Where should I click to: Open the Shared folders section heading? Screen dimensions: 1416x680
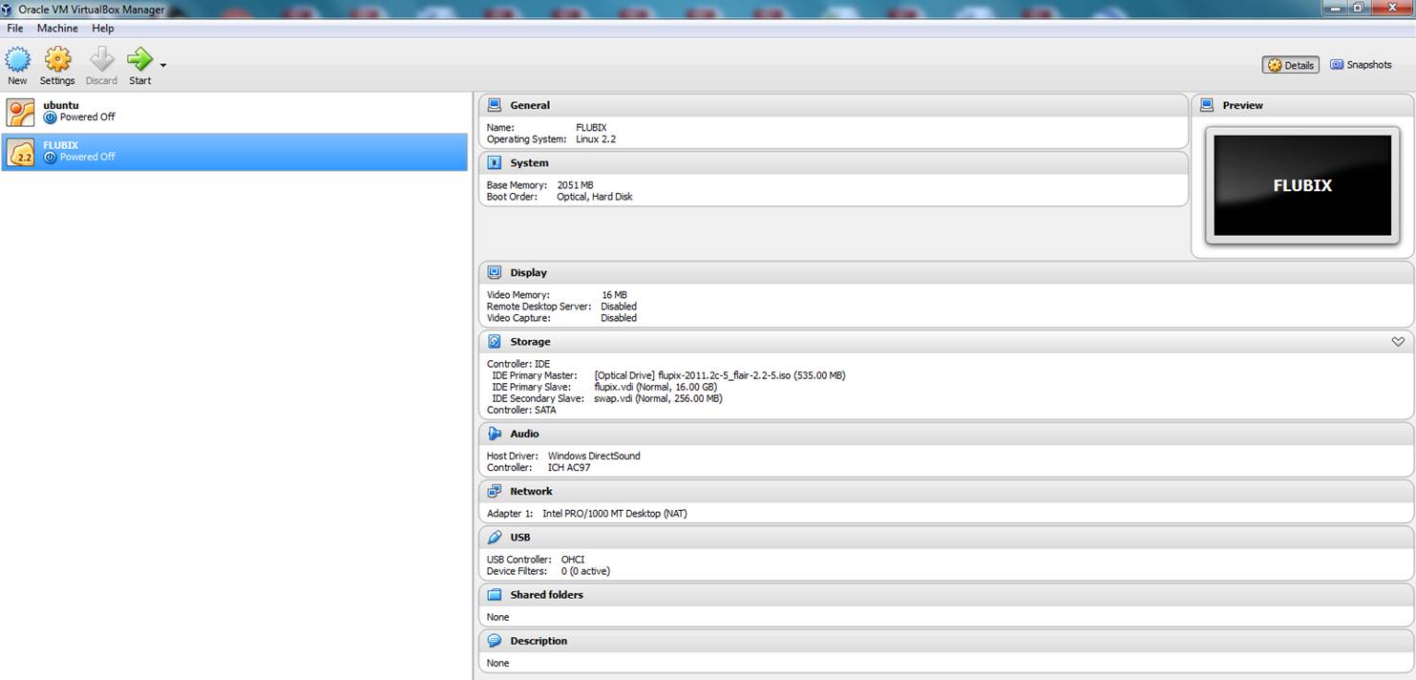tap(546, 595)
